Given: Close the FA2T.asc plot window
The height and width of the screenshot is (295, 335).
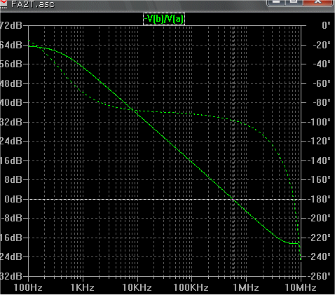Looking at the screenshot, I should [x=317, y=2].
